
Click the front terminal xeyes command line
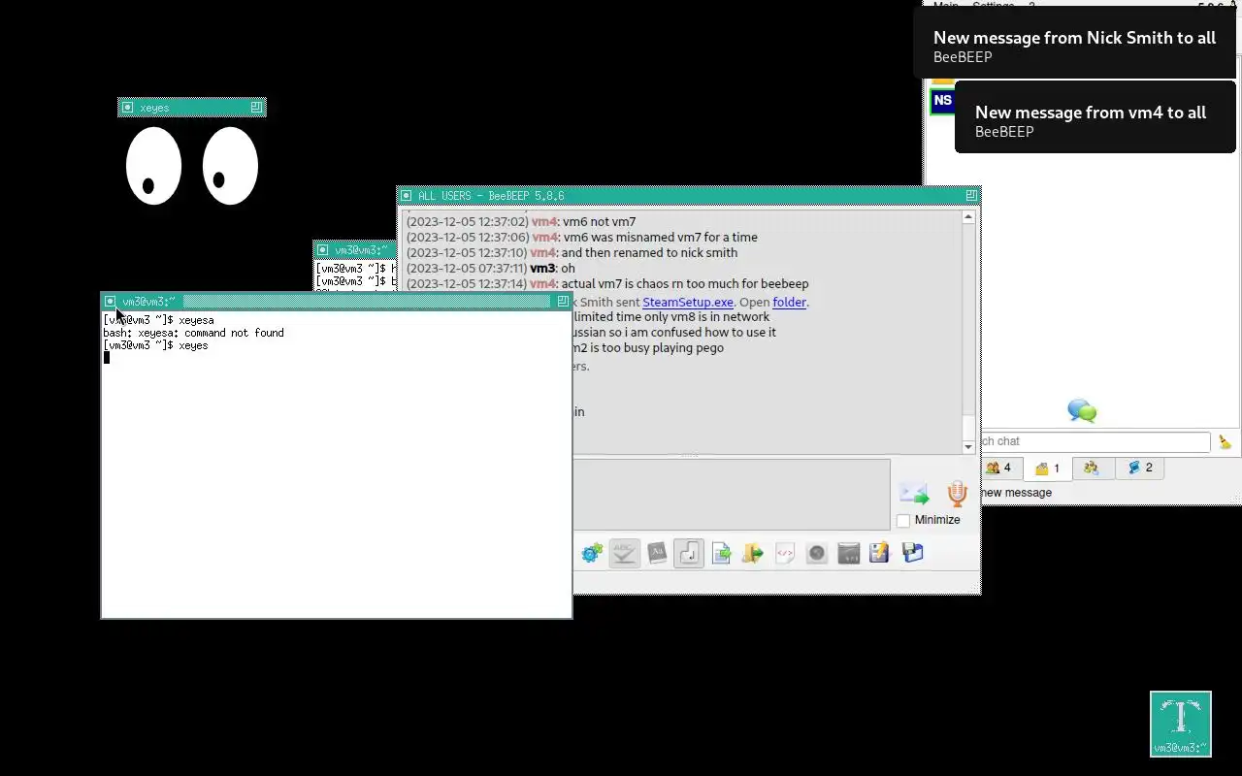click(155, 345)
